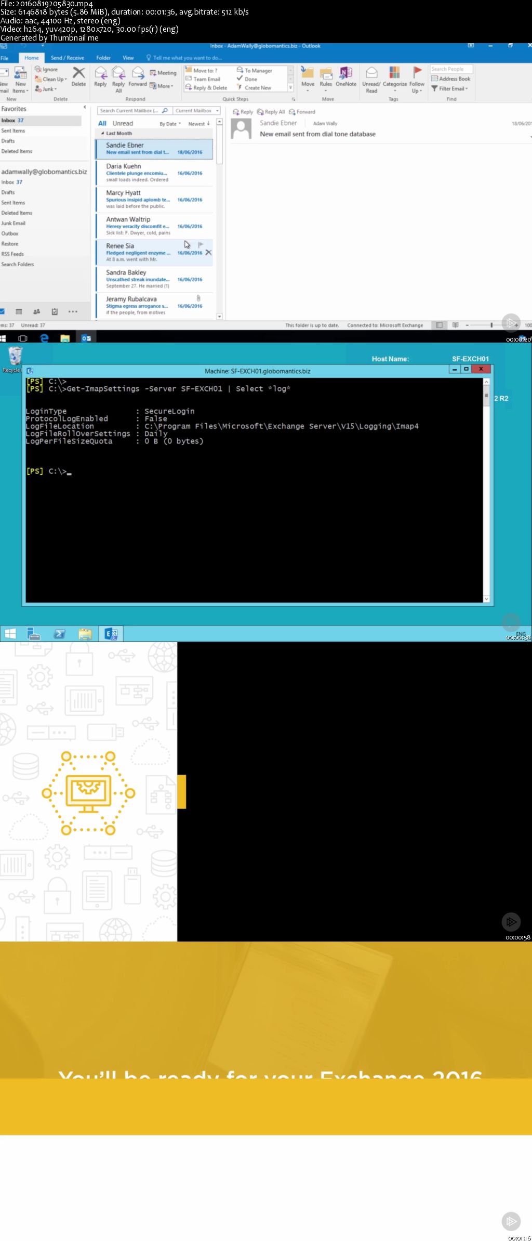
Task: Select the To Manager quick step
Action: point(255,70)
